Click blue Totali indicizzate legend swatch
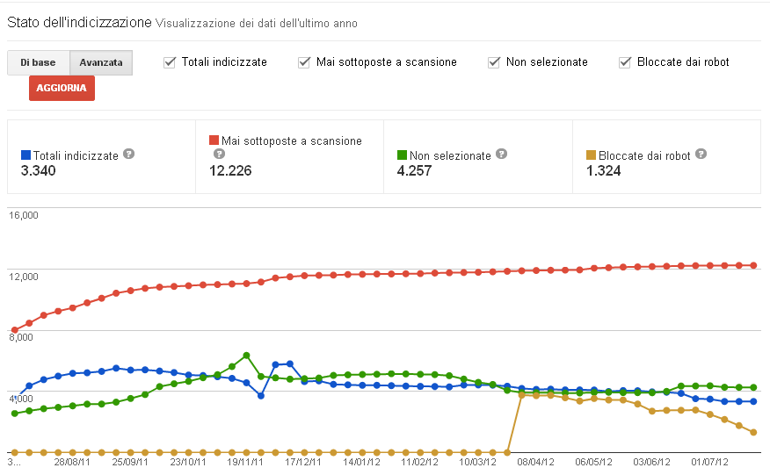 tap(25, 155)
